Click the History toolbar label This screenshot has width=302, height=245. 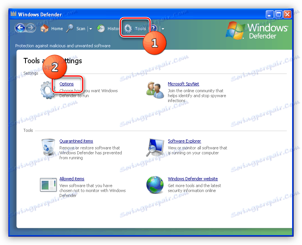click(x=114, y=29)
